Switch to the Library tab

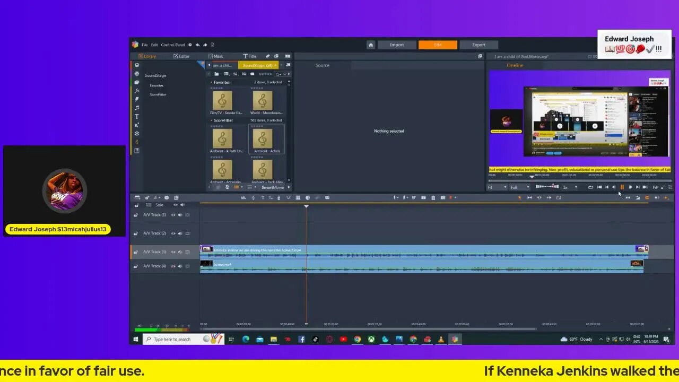(x=147, y=56)
